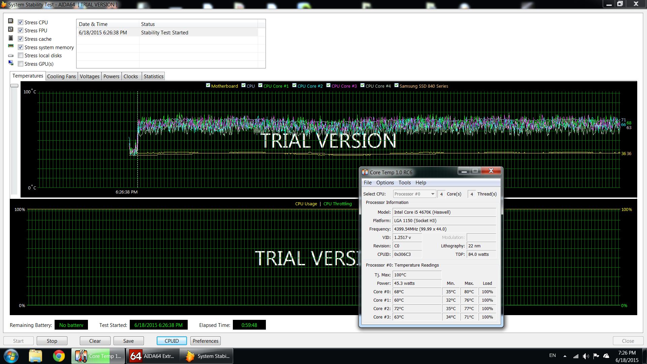The height and width of the screenshot is (364, 647).
Task: Open the Statistics tab
Action: click(x=153, y=77)
